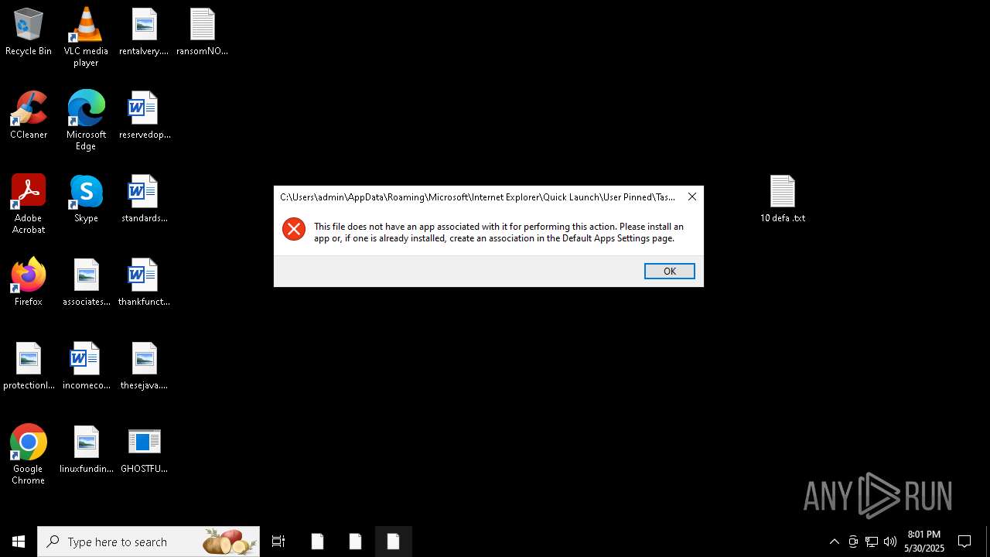Launch Microsoft Edge desktop shortcut
Viewport: 990px width, 557px height.
(86, 121)
